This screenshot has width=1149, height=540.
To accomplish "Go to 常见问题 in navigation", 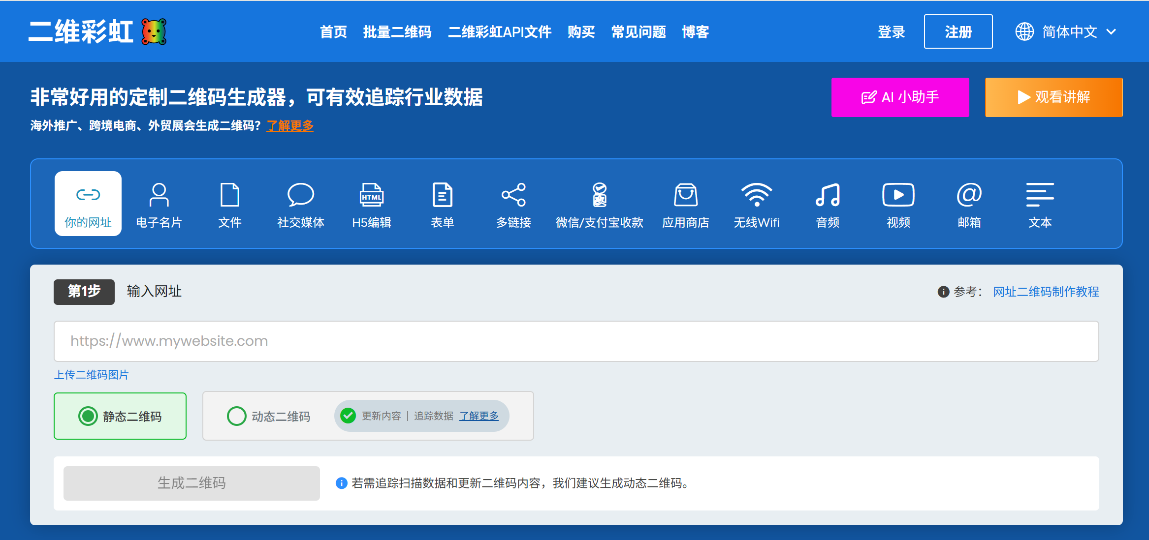I will pyautogui.click(x=638, y=32).
